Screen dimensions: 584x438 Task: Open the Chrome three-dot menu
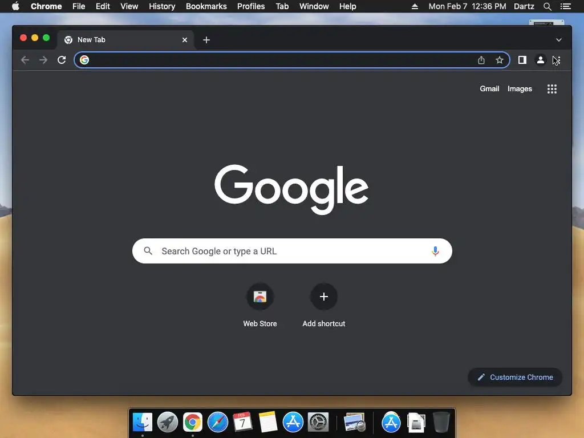(x=558, y=60)
